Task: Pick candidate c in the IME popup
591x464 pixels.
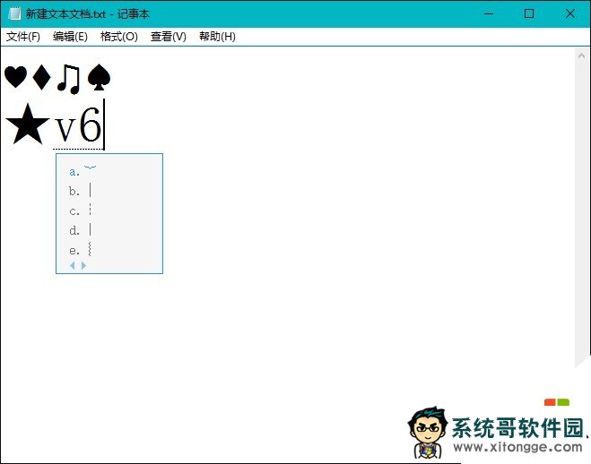Action: click(x=83, y=211)
